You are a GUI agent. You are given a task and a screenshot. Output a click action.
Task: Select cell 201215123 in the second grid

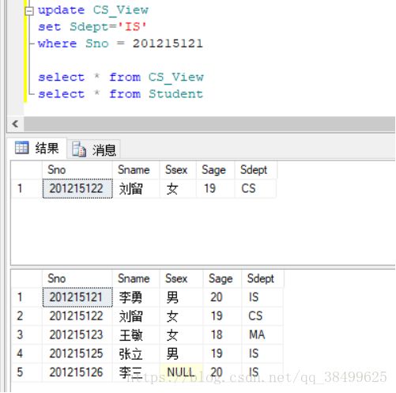[x=77, y=335]
